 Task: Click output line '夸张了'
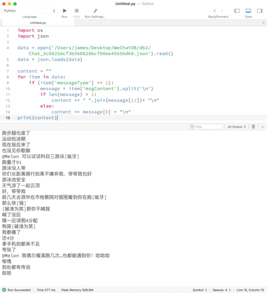point(9,250)
